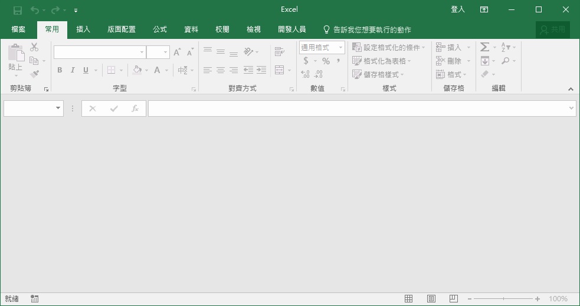Screen dimensions: 580x306
Task: Toggle Bold formatting
Action: 60,70
